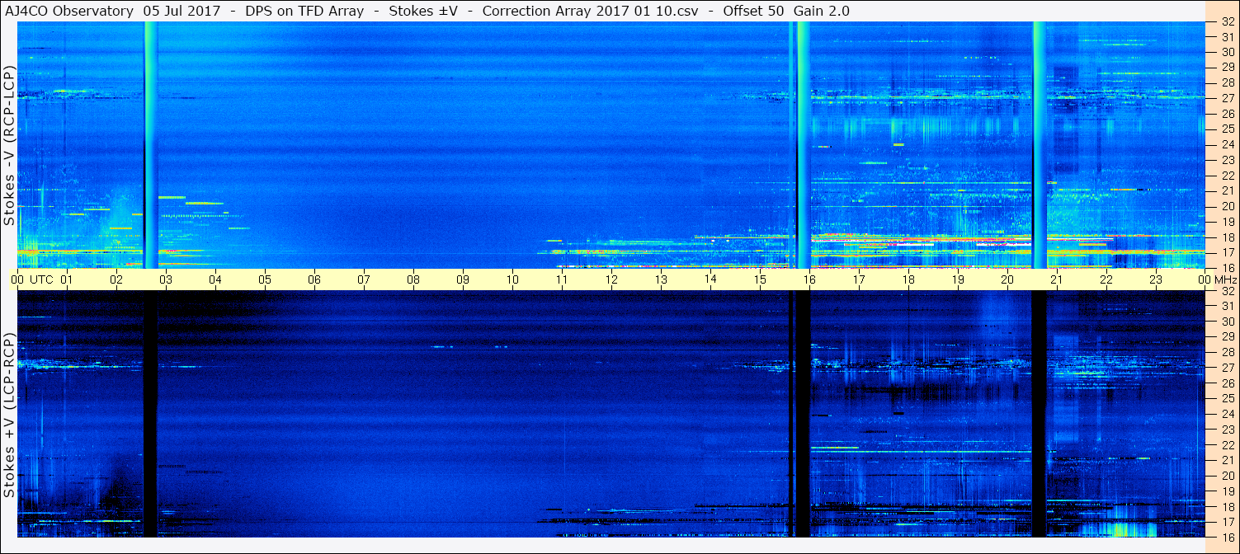
Task: Select the 22 hour marker on time axis
Action: click(1106, 279)
